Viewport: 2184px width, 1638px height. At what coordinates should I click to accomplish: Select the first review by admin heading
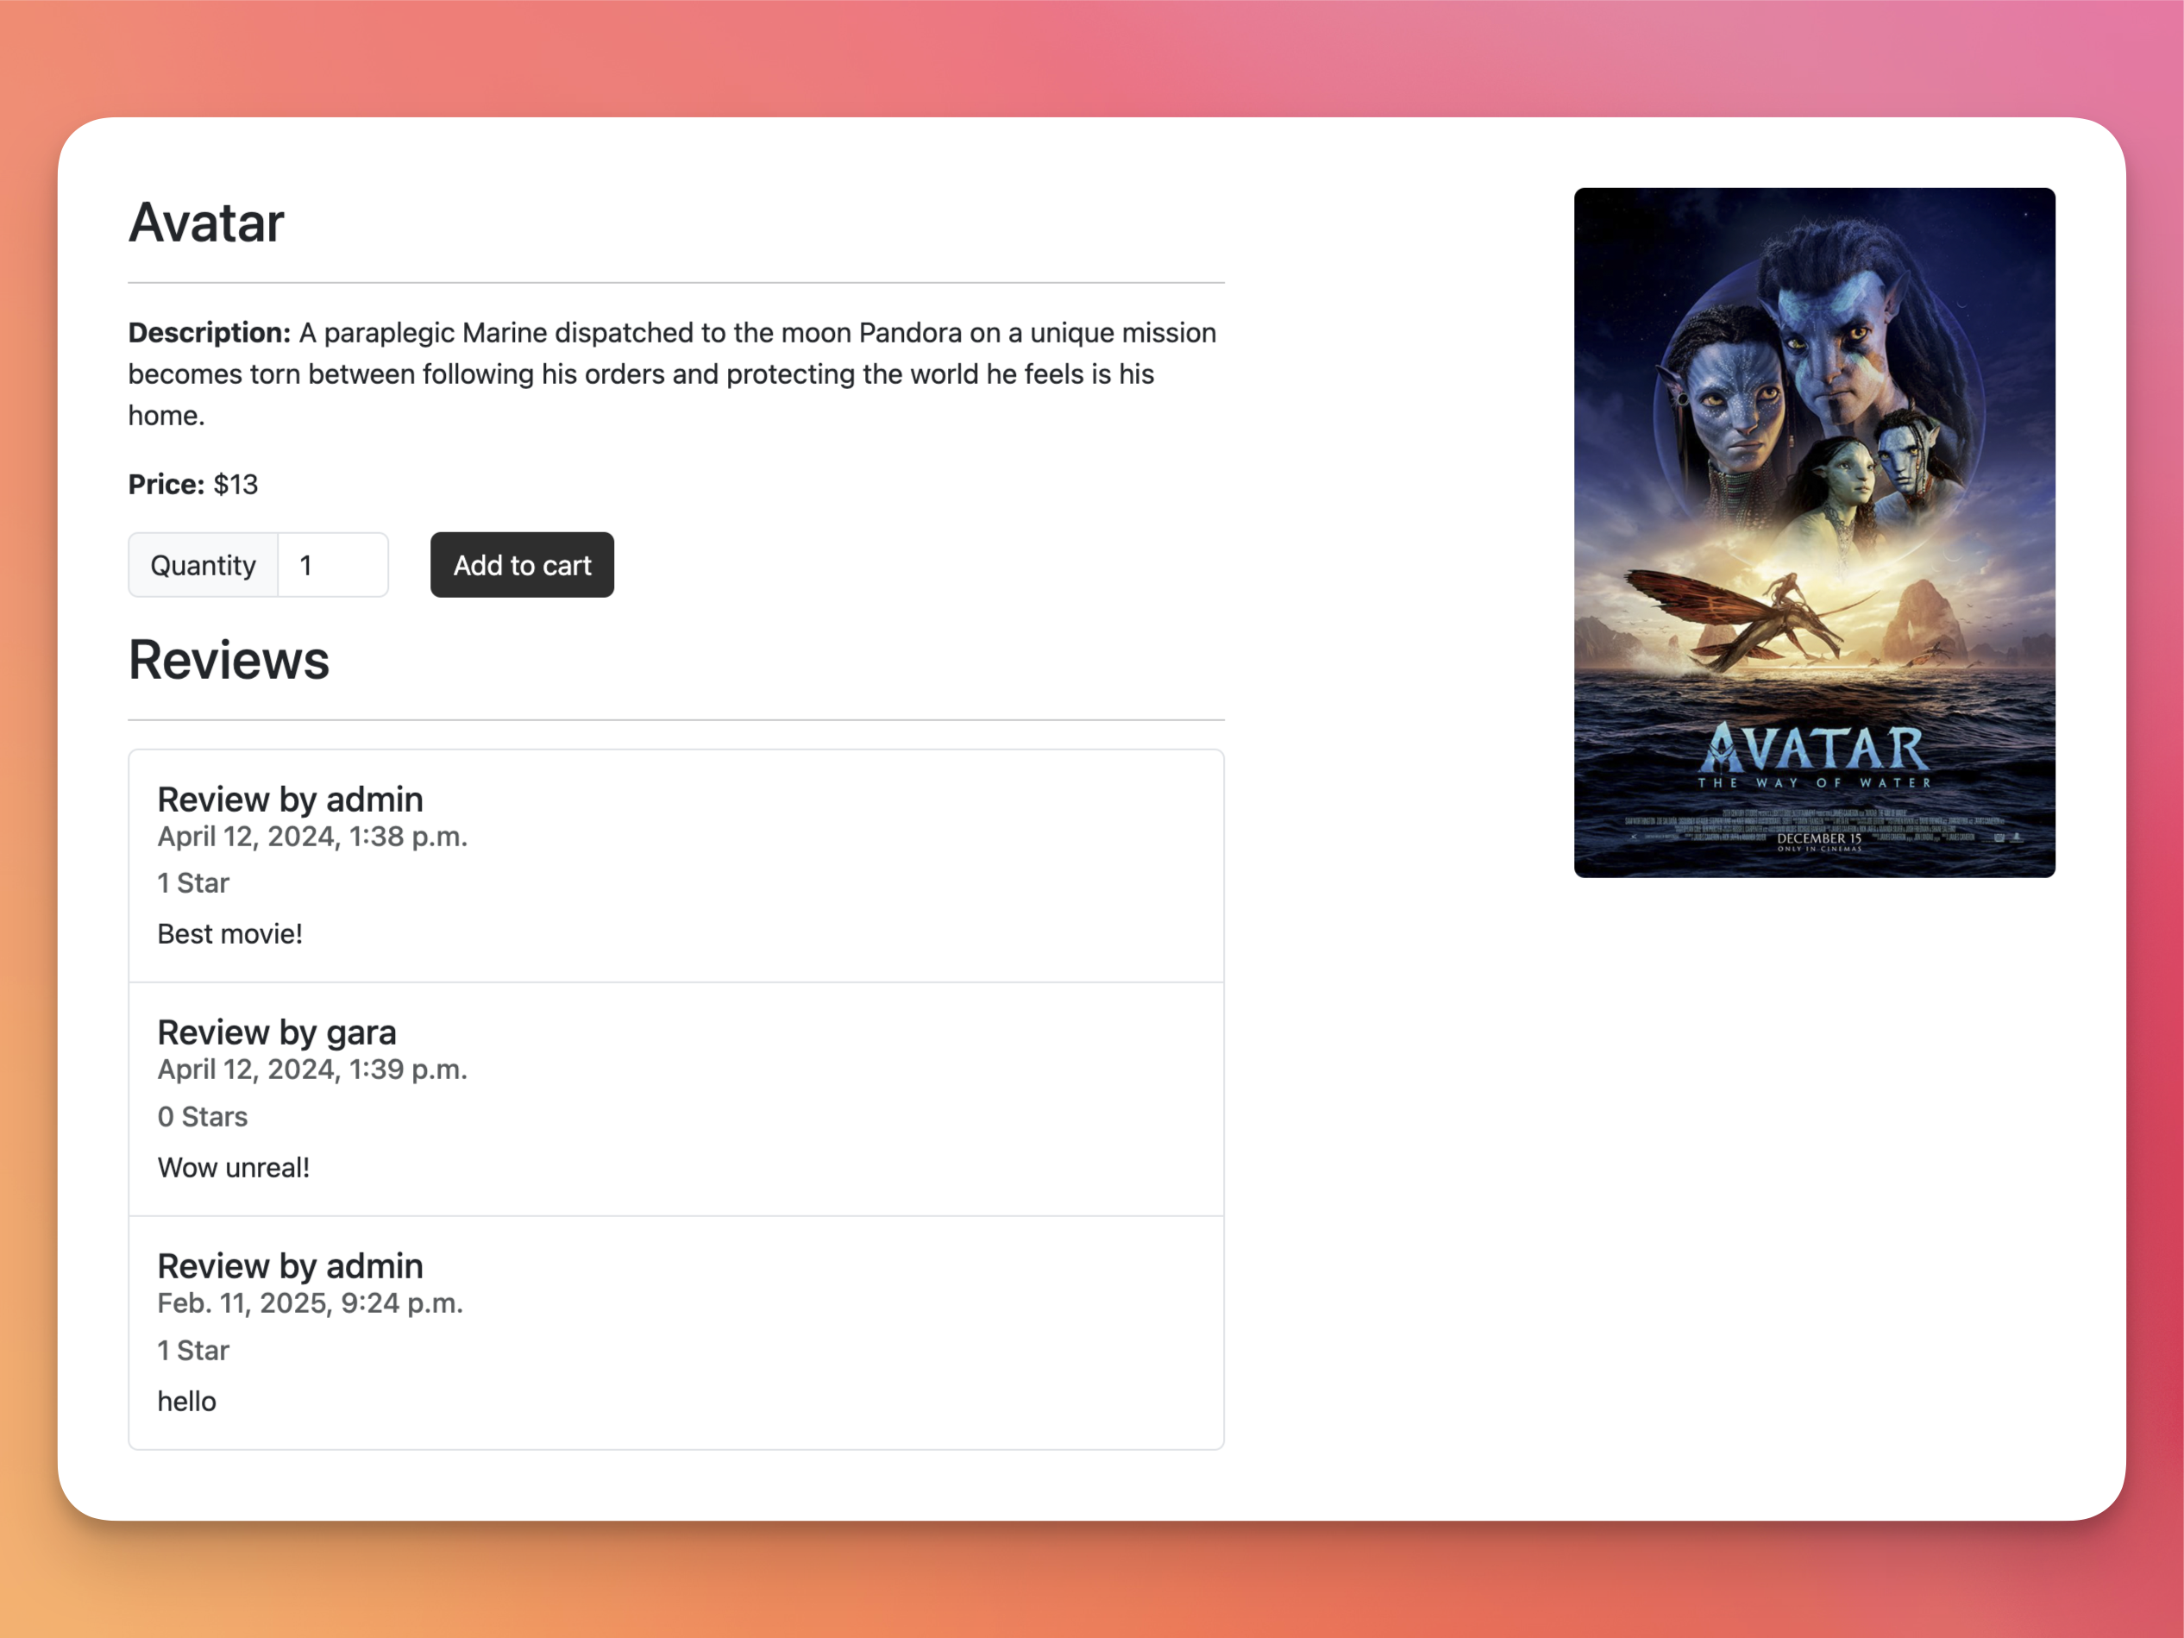291,799
